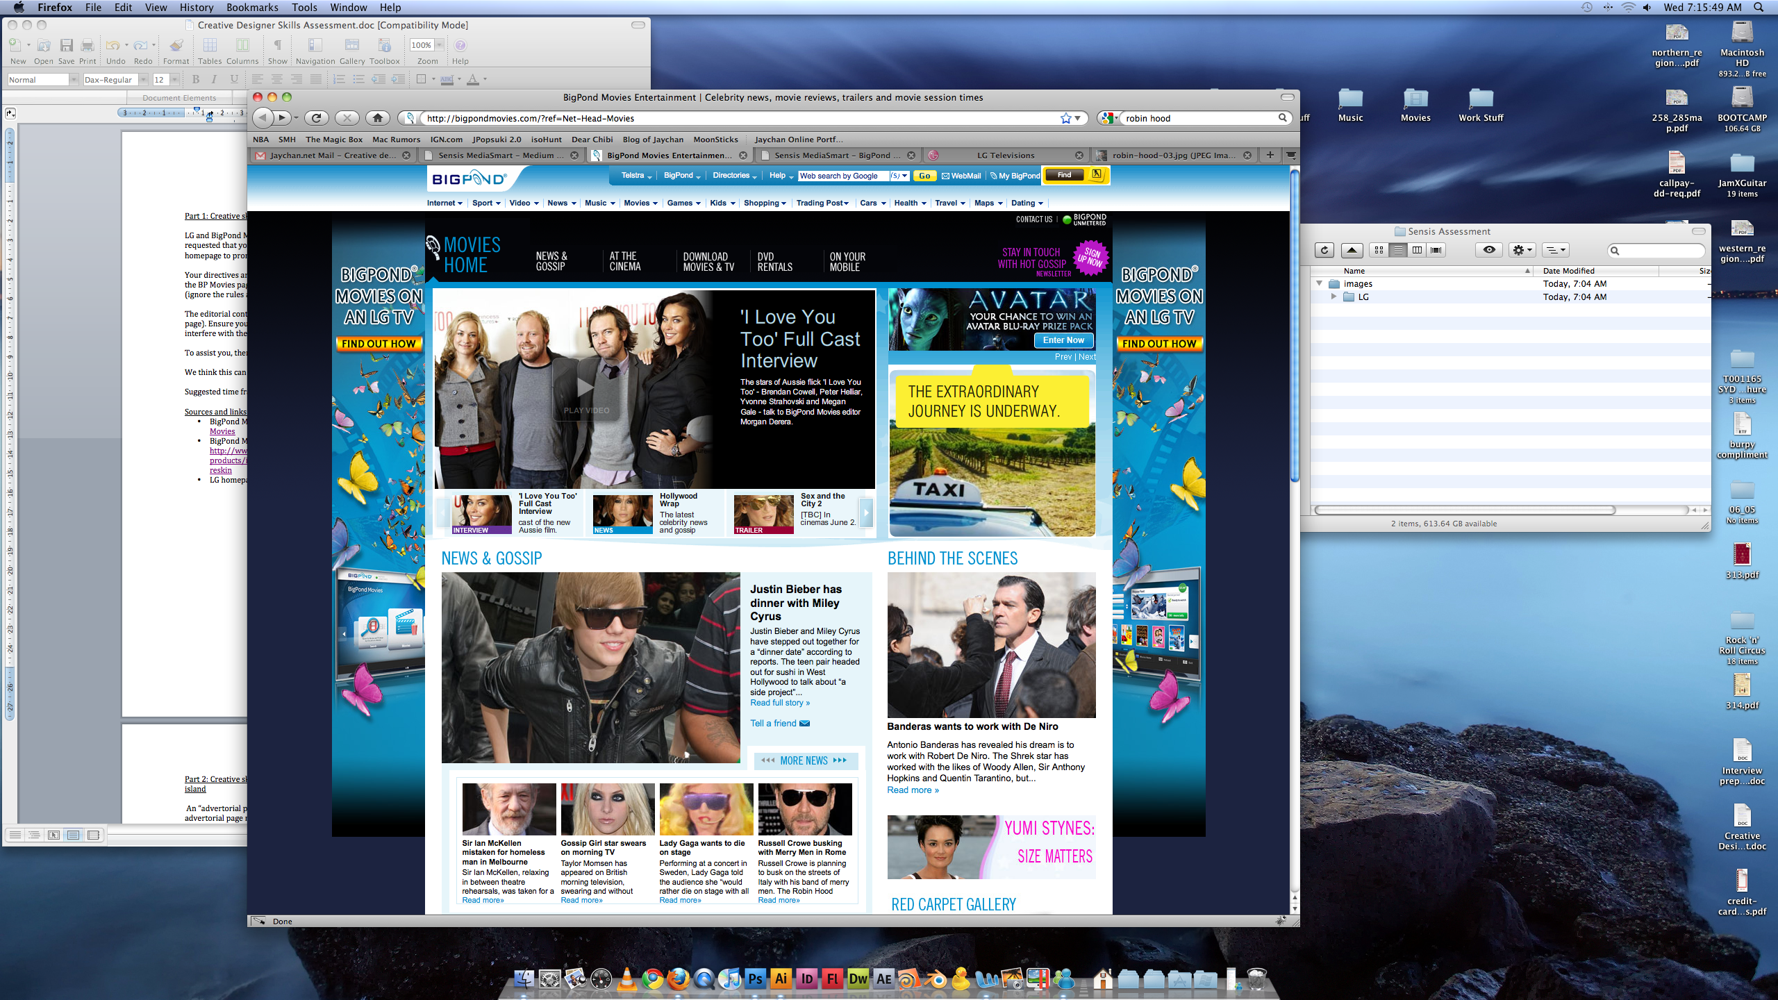Expand the LG folder in Finder
The image size is (1778, 1000).
point(1333,297)
